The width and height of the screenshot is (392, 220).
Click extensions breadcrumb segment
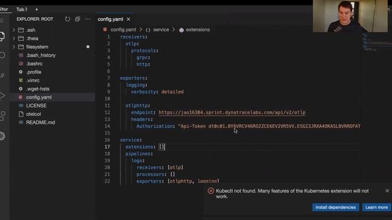pos(198,30)
